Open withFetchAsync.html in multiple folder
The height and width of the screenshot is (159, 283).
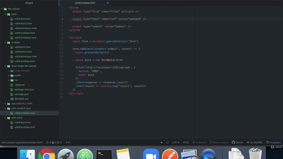26,57
